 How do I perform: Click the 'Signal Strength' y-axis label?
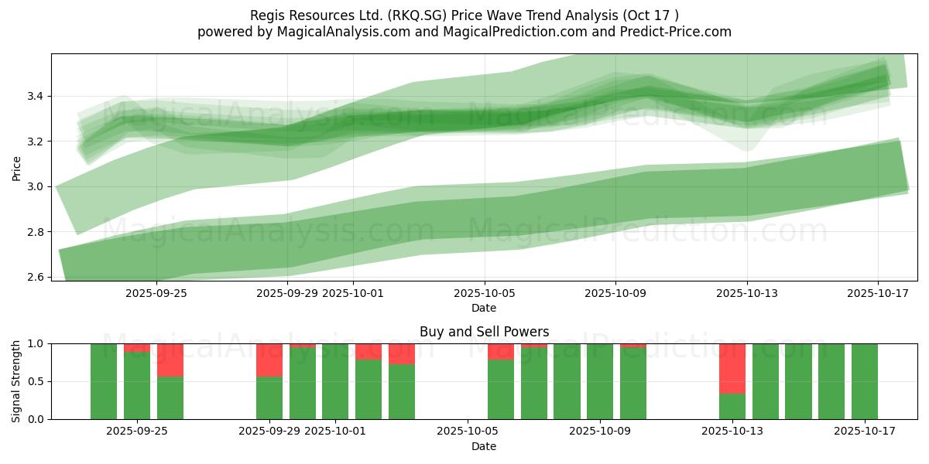[16, 381]
